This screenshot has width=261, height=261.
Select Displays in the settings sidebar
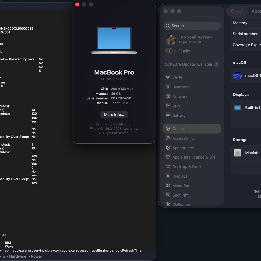pos(192,176)
